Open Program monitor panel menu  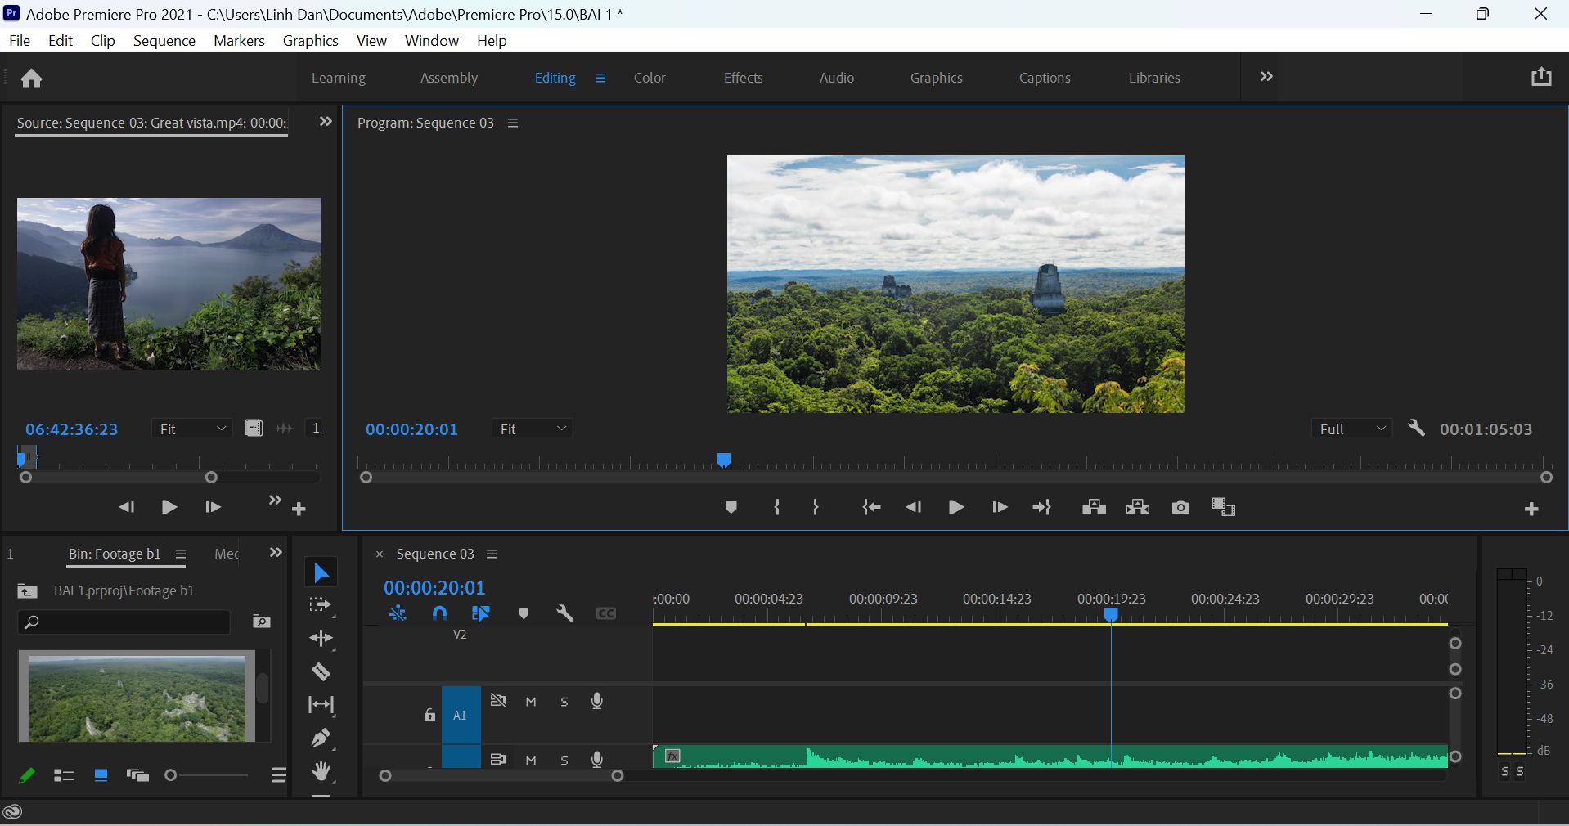click(x=513, y=123)
